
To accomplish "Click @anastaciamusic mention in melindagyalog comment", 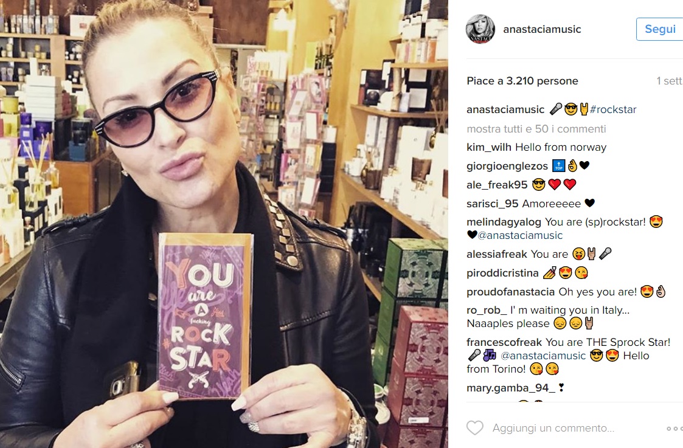I will (520, 235).
